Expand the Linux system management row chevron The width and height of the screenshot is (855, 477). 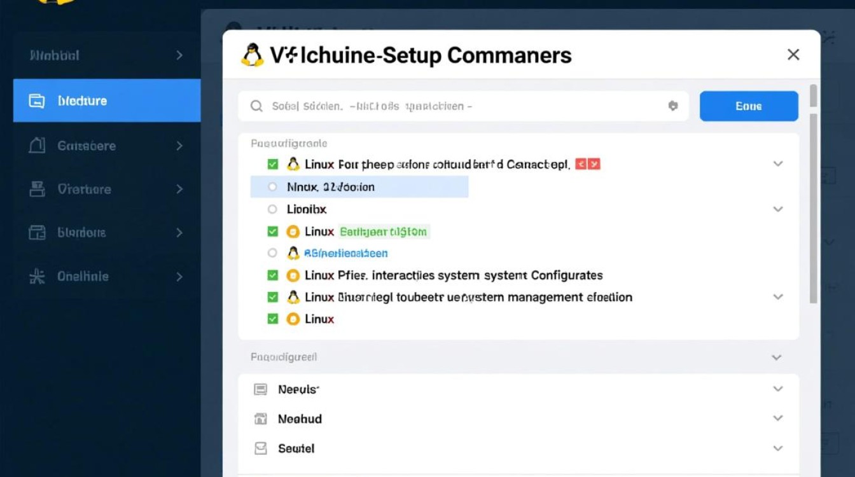[x=777, y=297]
